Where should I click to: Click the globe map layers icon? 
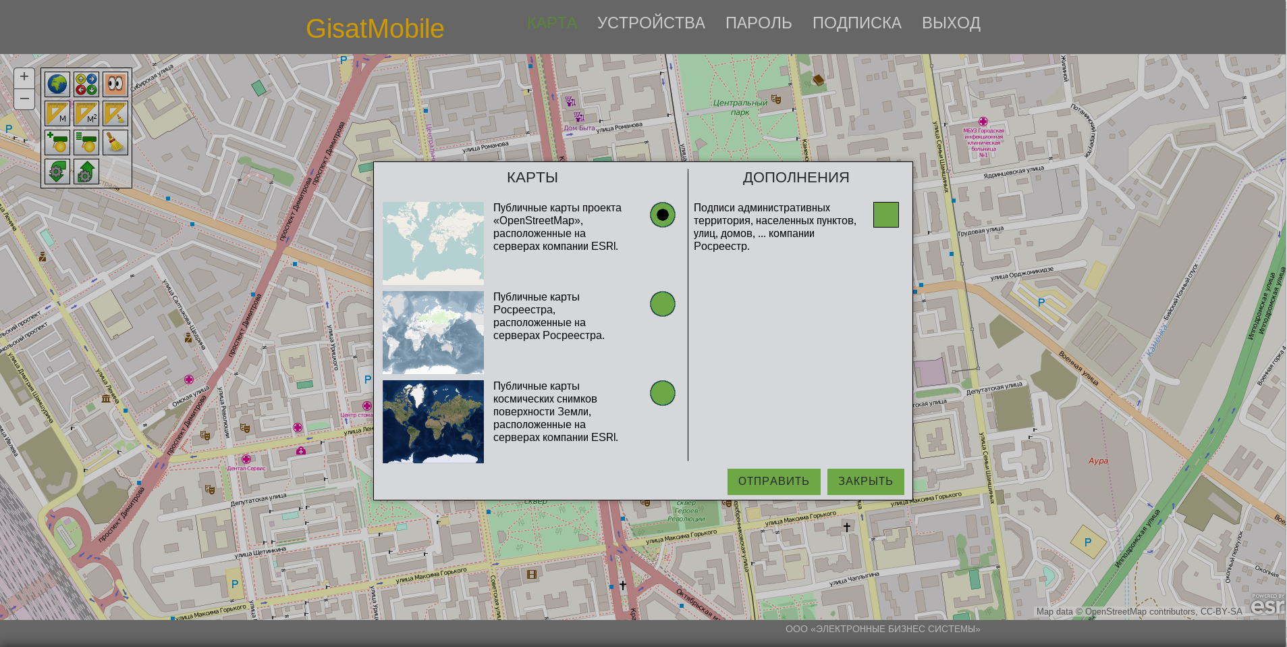[x=57, y=84]
